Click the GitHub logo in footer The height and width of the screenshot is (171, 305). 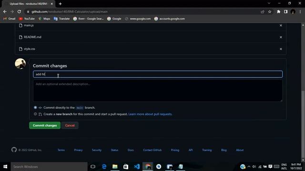14,150
